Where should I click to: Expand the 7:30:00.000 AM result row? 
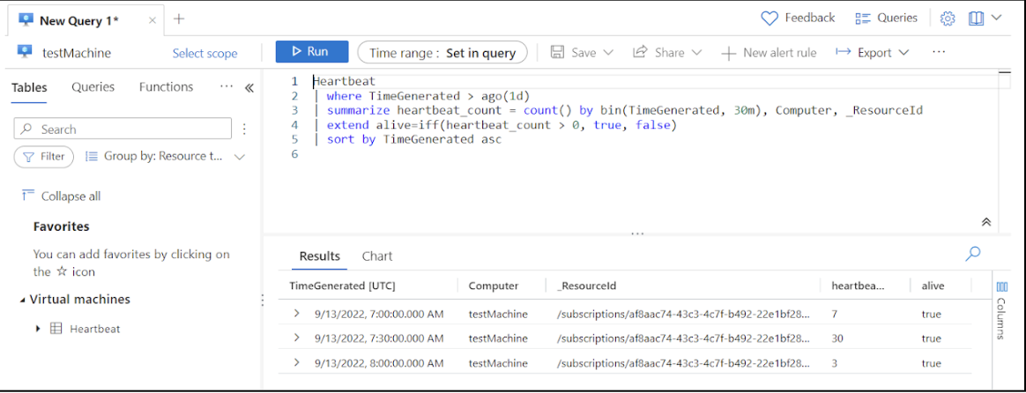pos(296,338)
